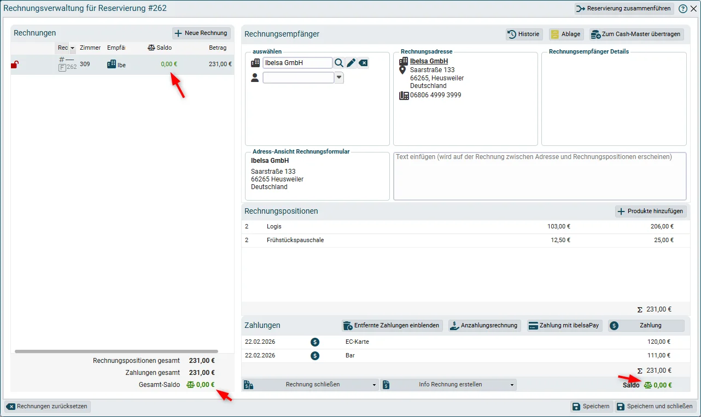Save using the Speichern button
701x417 pixels.
pos(591,407)
